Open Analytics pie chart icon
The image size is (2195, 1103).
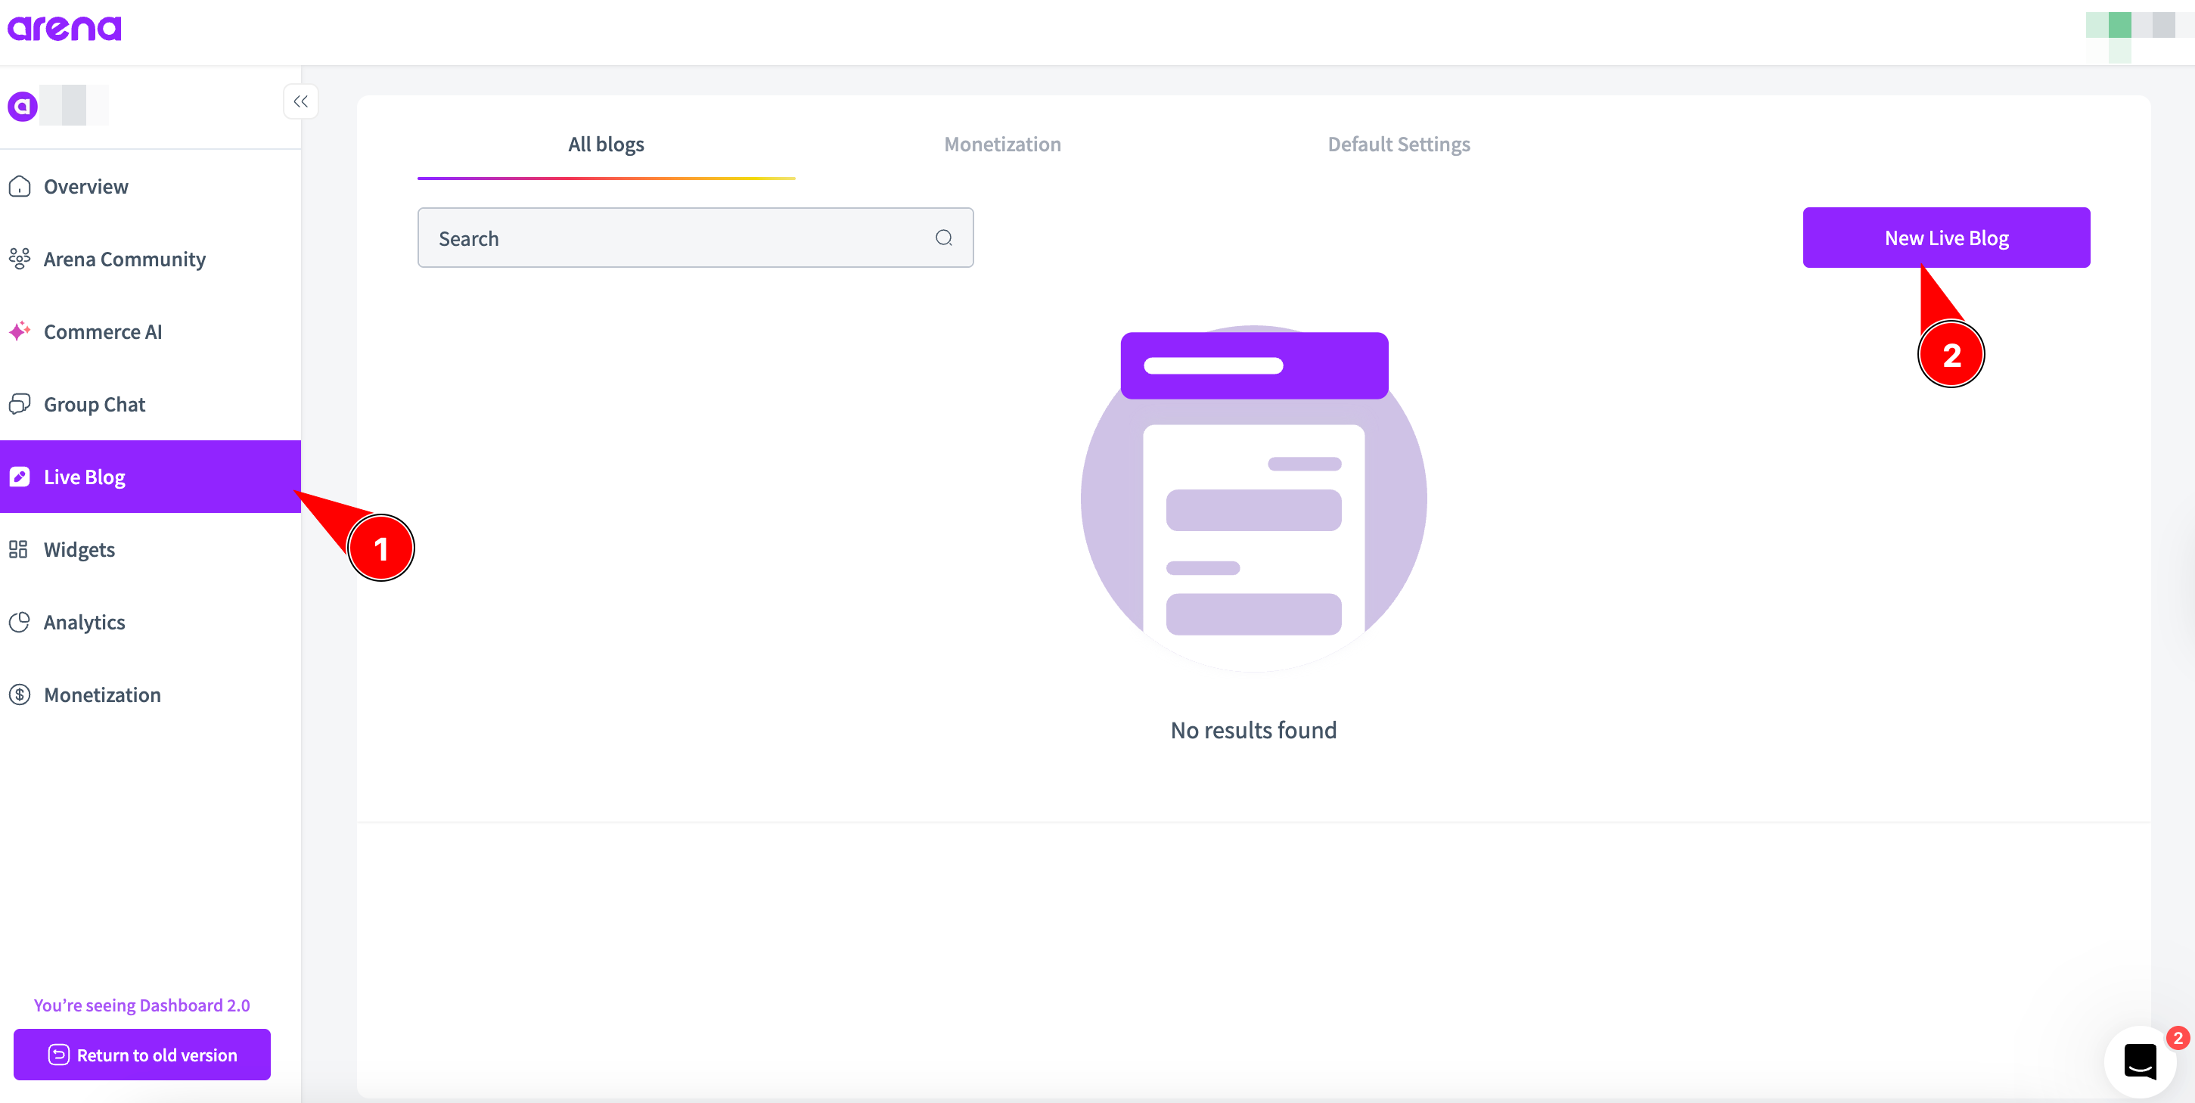(x=20, y=623)
